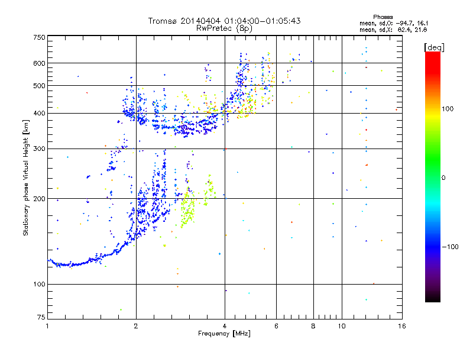
Task: Click the x-axis '2' tick label
Action: pos(136,326)
